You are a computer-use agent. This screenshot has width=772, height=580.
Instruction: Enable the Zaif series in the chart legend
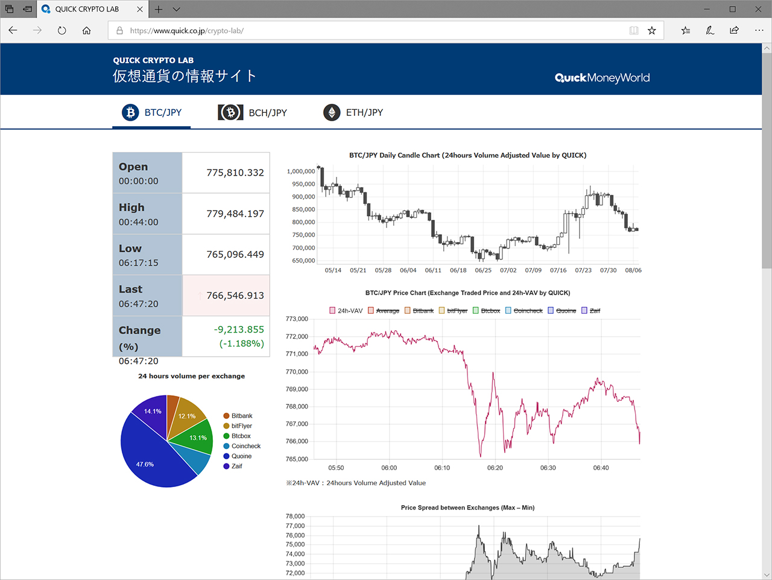[591, 310]
